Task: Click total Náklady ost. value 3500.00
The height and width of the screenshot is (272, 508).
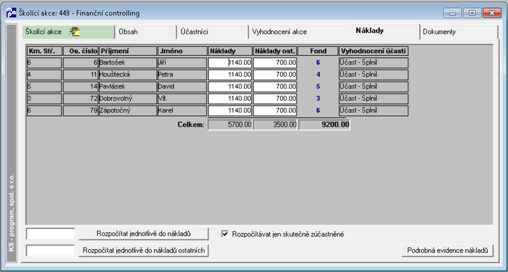Action: click(x=275, y=125)
